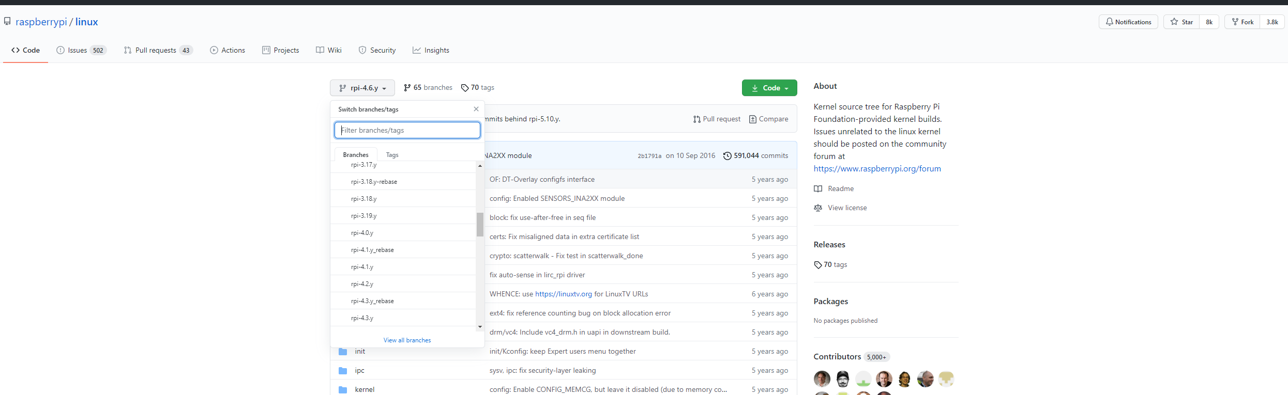This screenshot has height=395, width=1288.
Task: Choose branch rpi-4.1.y_rebase
Action: pyautogui.click(x=403, y=250)
